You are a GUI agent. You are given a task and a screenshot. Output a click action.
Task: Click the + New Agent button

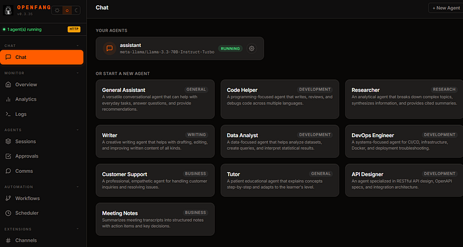pos(446,8)
